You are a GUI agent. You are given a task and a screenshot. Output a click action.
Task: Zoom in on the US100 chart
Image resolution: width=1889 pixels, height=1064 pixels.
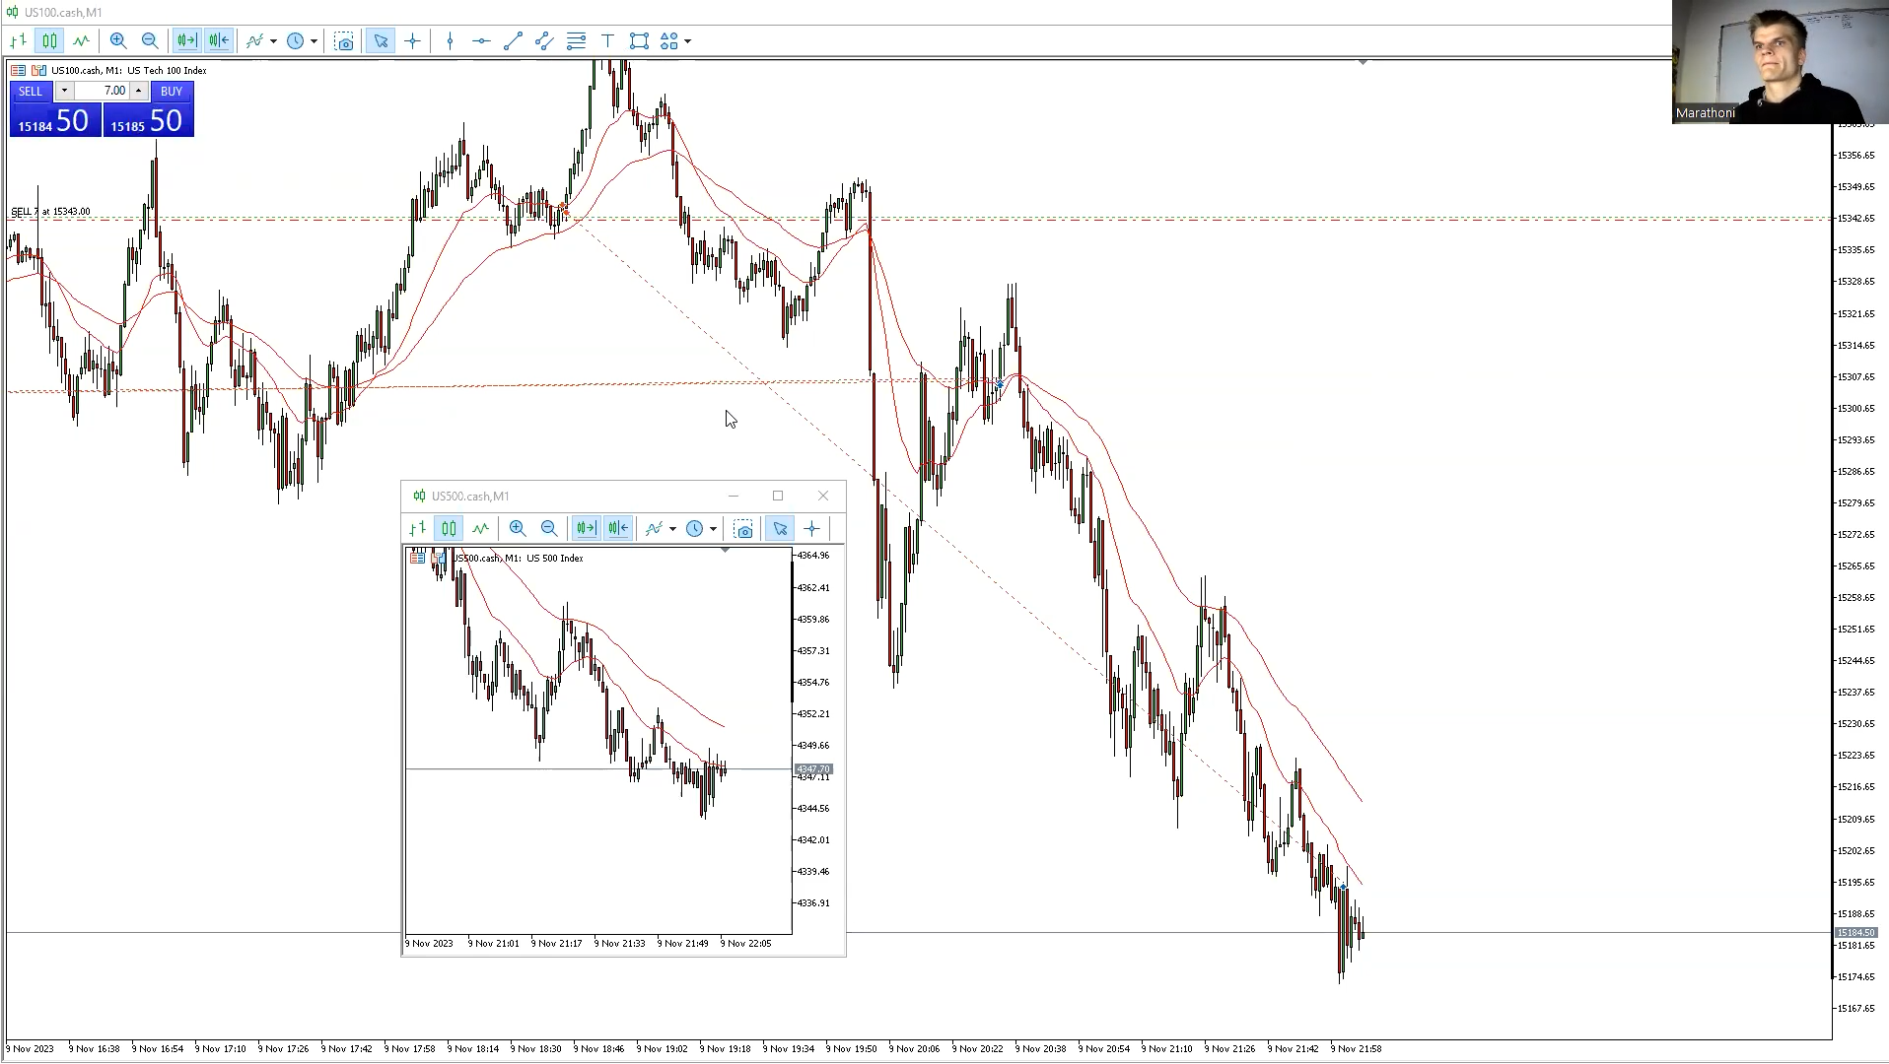click(x=118, y=40)
